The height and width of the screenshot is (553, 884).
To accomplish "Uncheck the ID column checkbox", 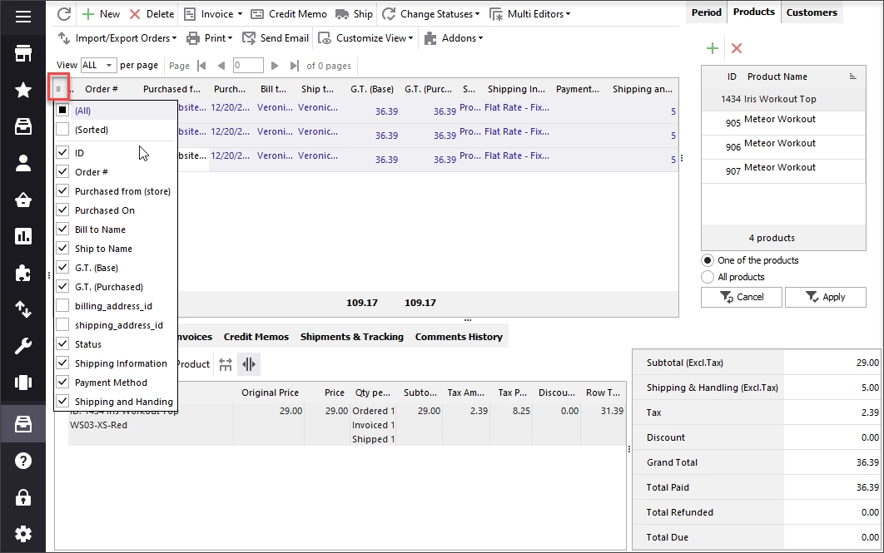I will click(62, 153).
